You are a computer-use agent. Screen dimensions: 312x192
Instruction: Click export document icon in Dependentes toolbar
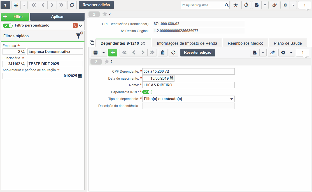click(x=255, y=53)
